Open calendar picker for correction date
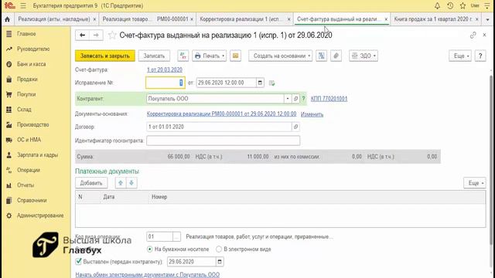 [260, 83]
